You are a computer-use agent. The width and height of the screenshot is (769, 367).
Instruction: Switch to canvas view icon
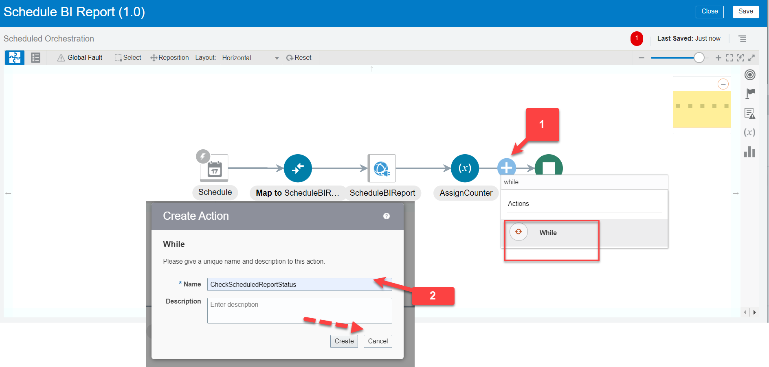tap(15, 58)
